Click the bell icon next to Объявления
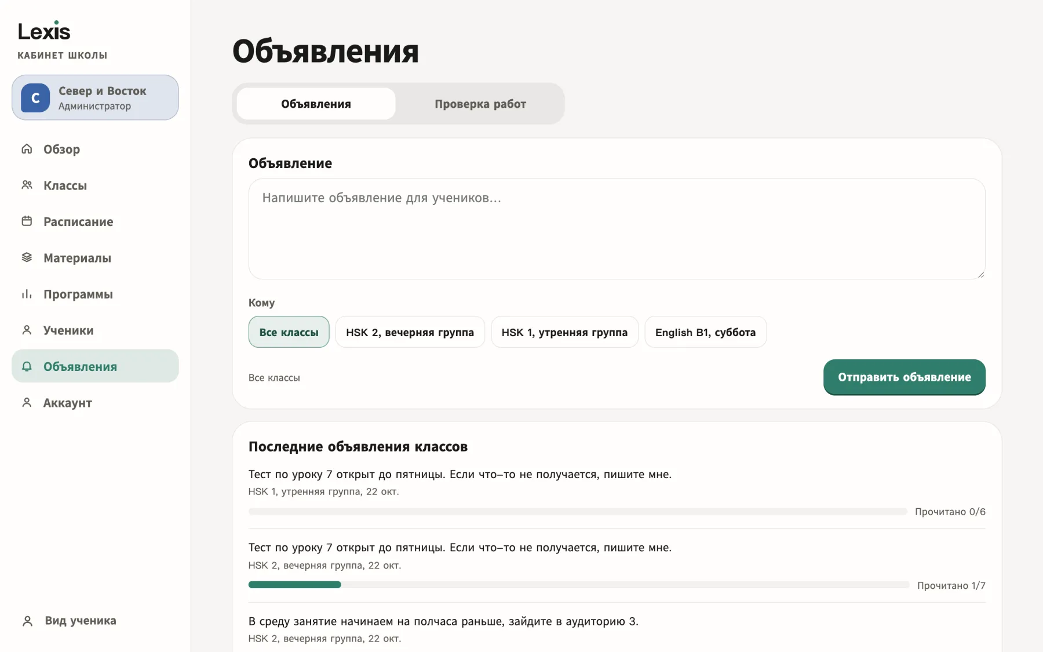This screenshot has width=1043, height=652. pyautogui.click(x=27, y=366)
